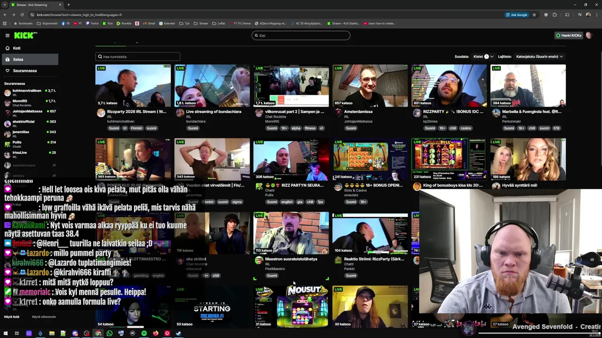Open Firefox from the taskbar
This screenshot has width=602, height=338.
pyautogui.click(x=155, y=333)
